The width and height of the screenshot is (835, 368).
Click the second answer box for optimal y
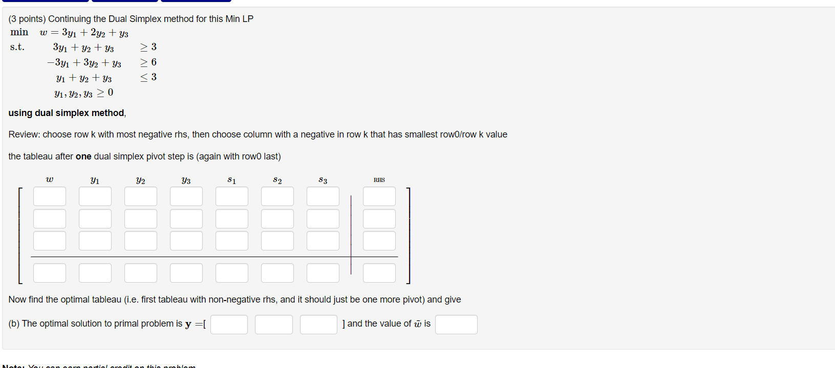[273, 324]
